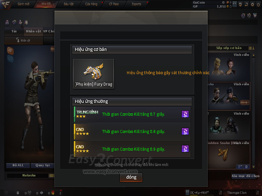The image size is (262, 196).
Task: Click gear icon on Golden Snake item
Action: [x=246, y=167]
